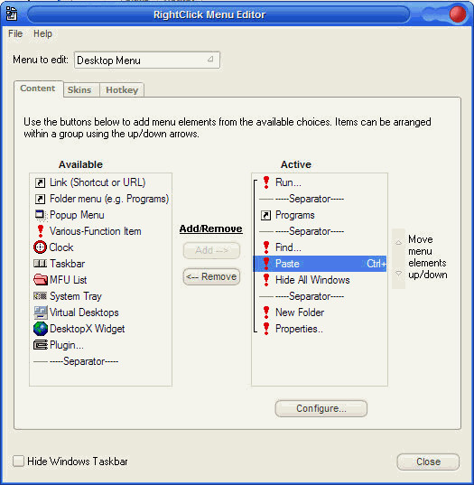Select Programs in the Active list
474x485 pixels.
coord(295,215)
